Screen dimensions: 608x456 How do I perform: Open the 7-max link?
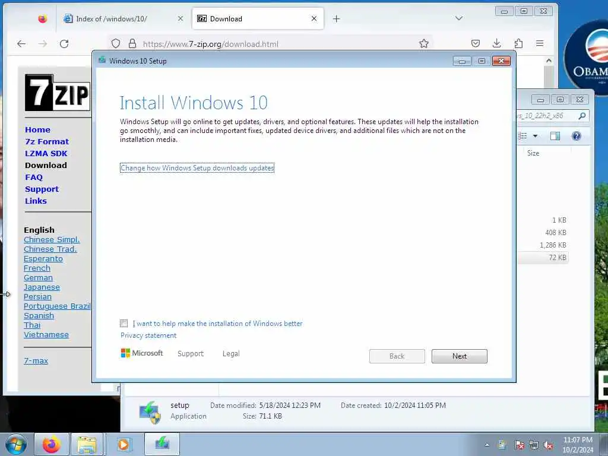36,360
